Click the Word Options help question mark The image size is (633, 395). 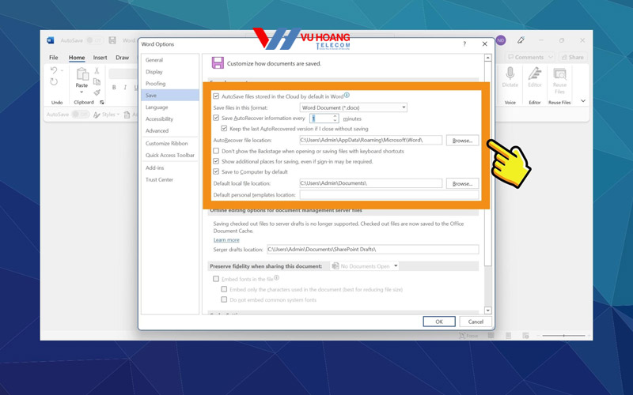tap(464, 44)
